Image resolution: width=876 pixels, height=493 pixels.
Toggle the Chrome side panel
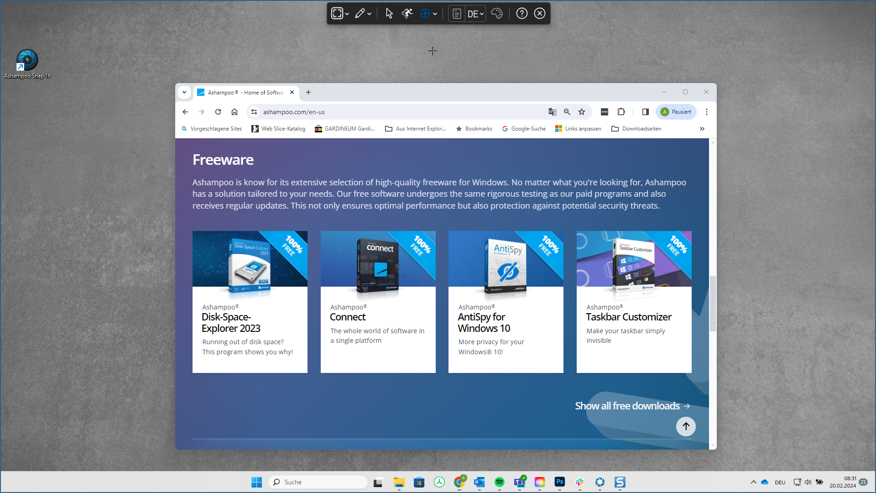point(646,112)
